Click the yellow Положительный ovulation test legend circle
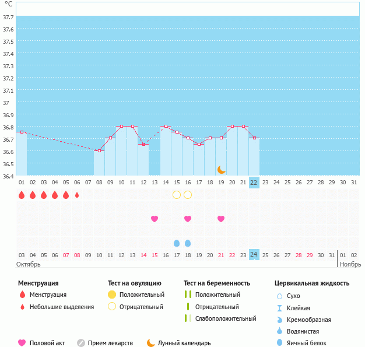Image resolution: width=365 pixels, height=347 pixels. pos(112,295)
